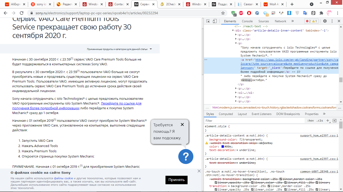Click the Chrome profile dropdown circle
Viewport: 343px width, 192px height.
(x=312, y=4)
